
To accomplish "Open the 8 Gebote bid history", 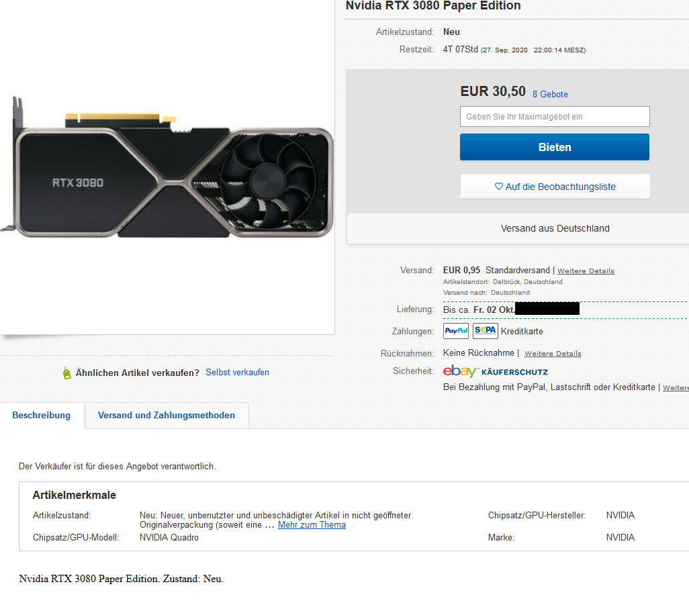I will (x=550, y=94).
